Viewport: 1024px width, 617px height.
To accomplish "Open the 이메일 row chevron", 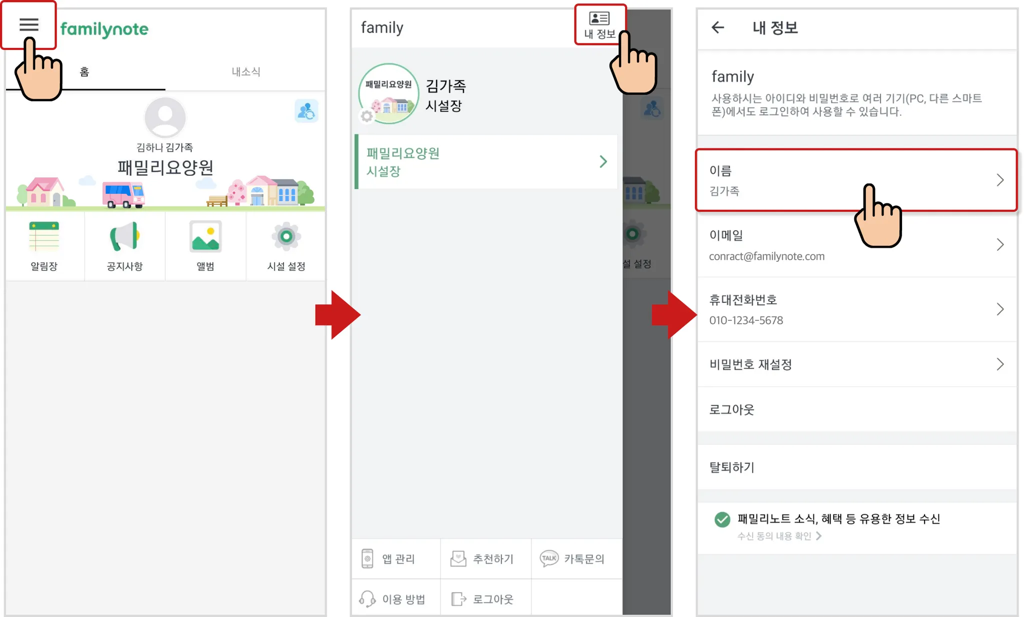I will pos(999,244).
